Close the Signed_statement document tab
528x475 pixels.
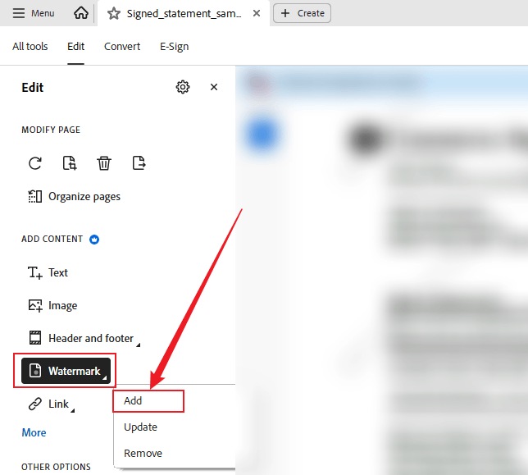(x=257, y=13)
